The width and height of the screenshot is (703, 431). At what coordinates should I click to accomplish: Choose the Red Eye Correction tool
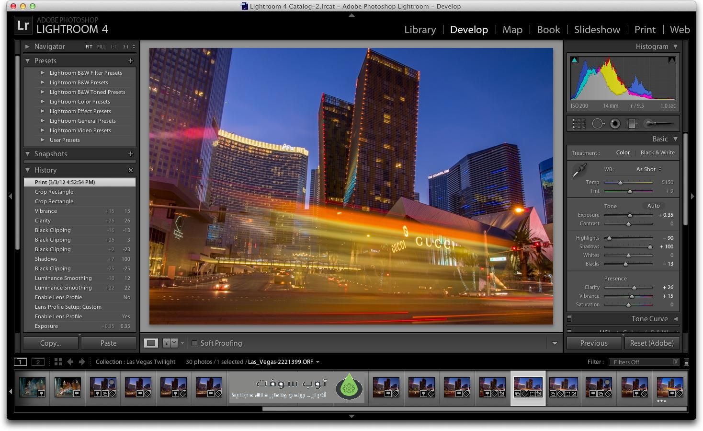pos(615,124)
